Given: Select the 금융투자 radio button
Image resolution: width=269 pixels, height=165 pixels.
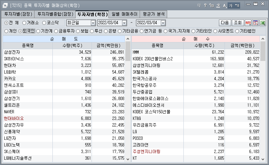Looking at the screenshot, I should click(56, 31).
